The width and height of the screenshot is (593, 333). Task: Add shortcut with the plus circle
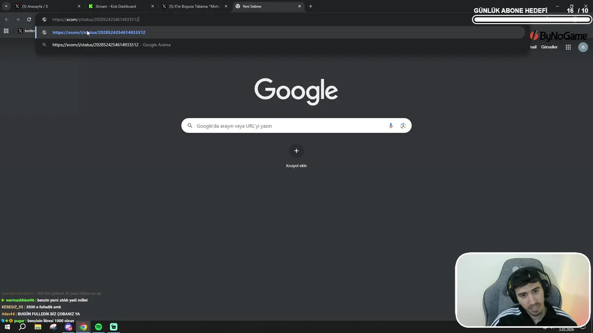pos(296,151)
